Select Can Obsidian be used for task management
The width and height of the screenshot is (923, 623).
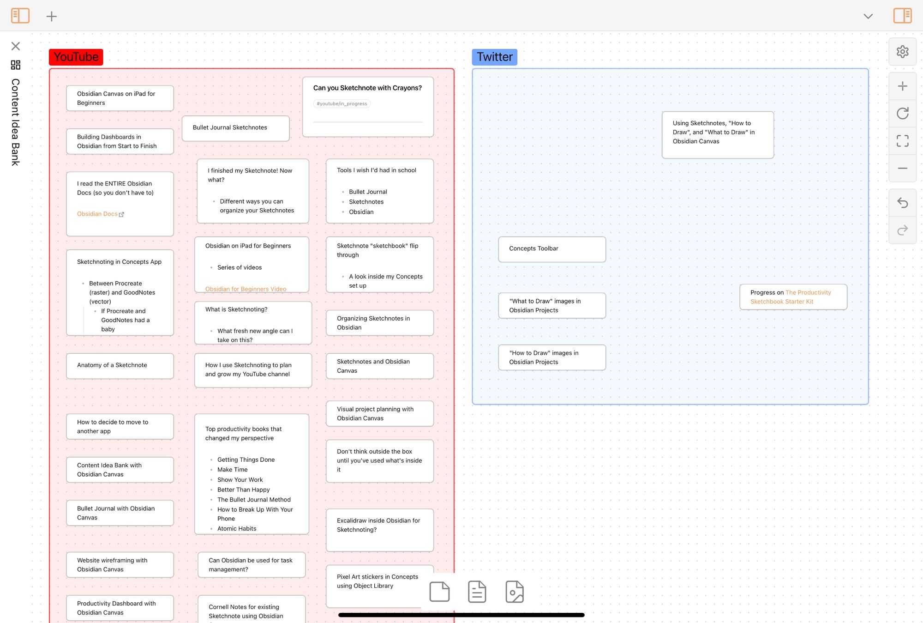tap(252, 565)
